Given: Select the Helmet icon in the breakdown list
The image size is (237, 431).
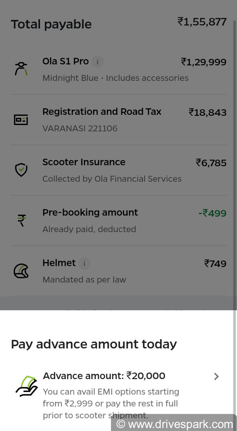Looking at the screenshot, I should (x=21, y=270).
